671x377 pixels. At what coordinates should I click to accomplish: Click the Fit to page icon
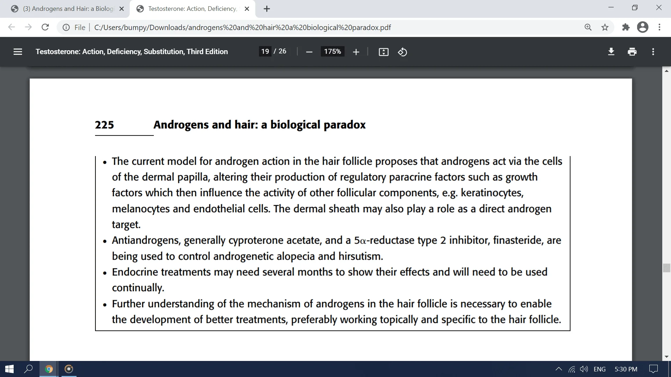point(383,52)
